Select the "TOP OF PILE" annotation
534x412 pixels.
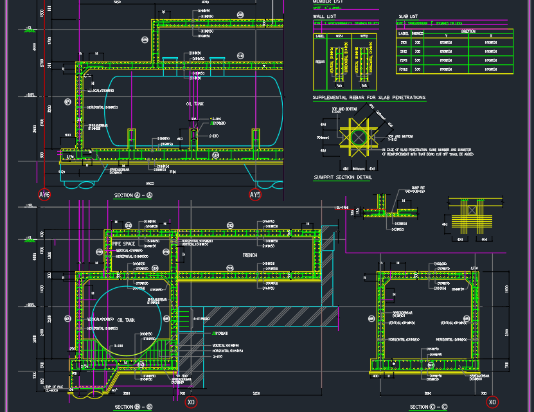pyautogui.click(x=54, y=387)
